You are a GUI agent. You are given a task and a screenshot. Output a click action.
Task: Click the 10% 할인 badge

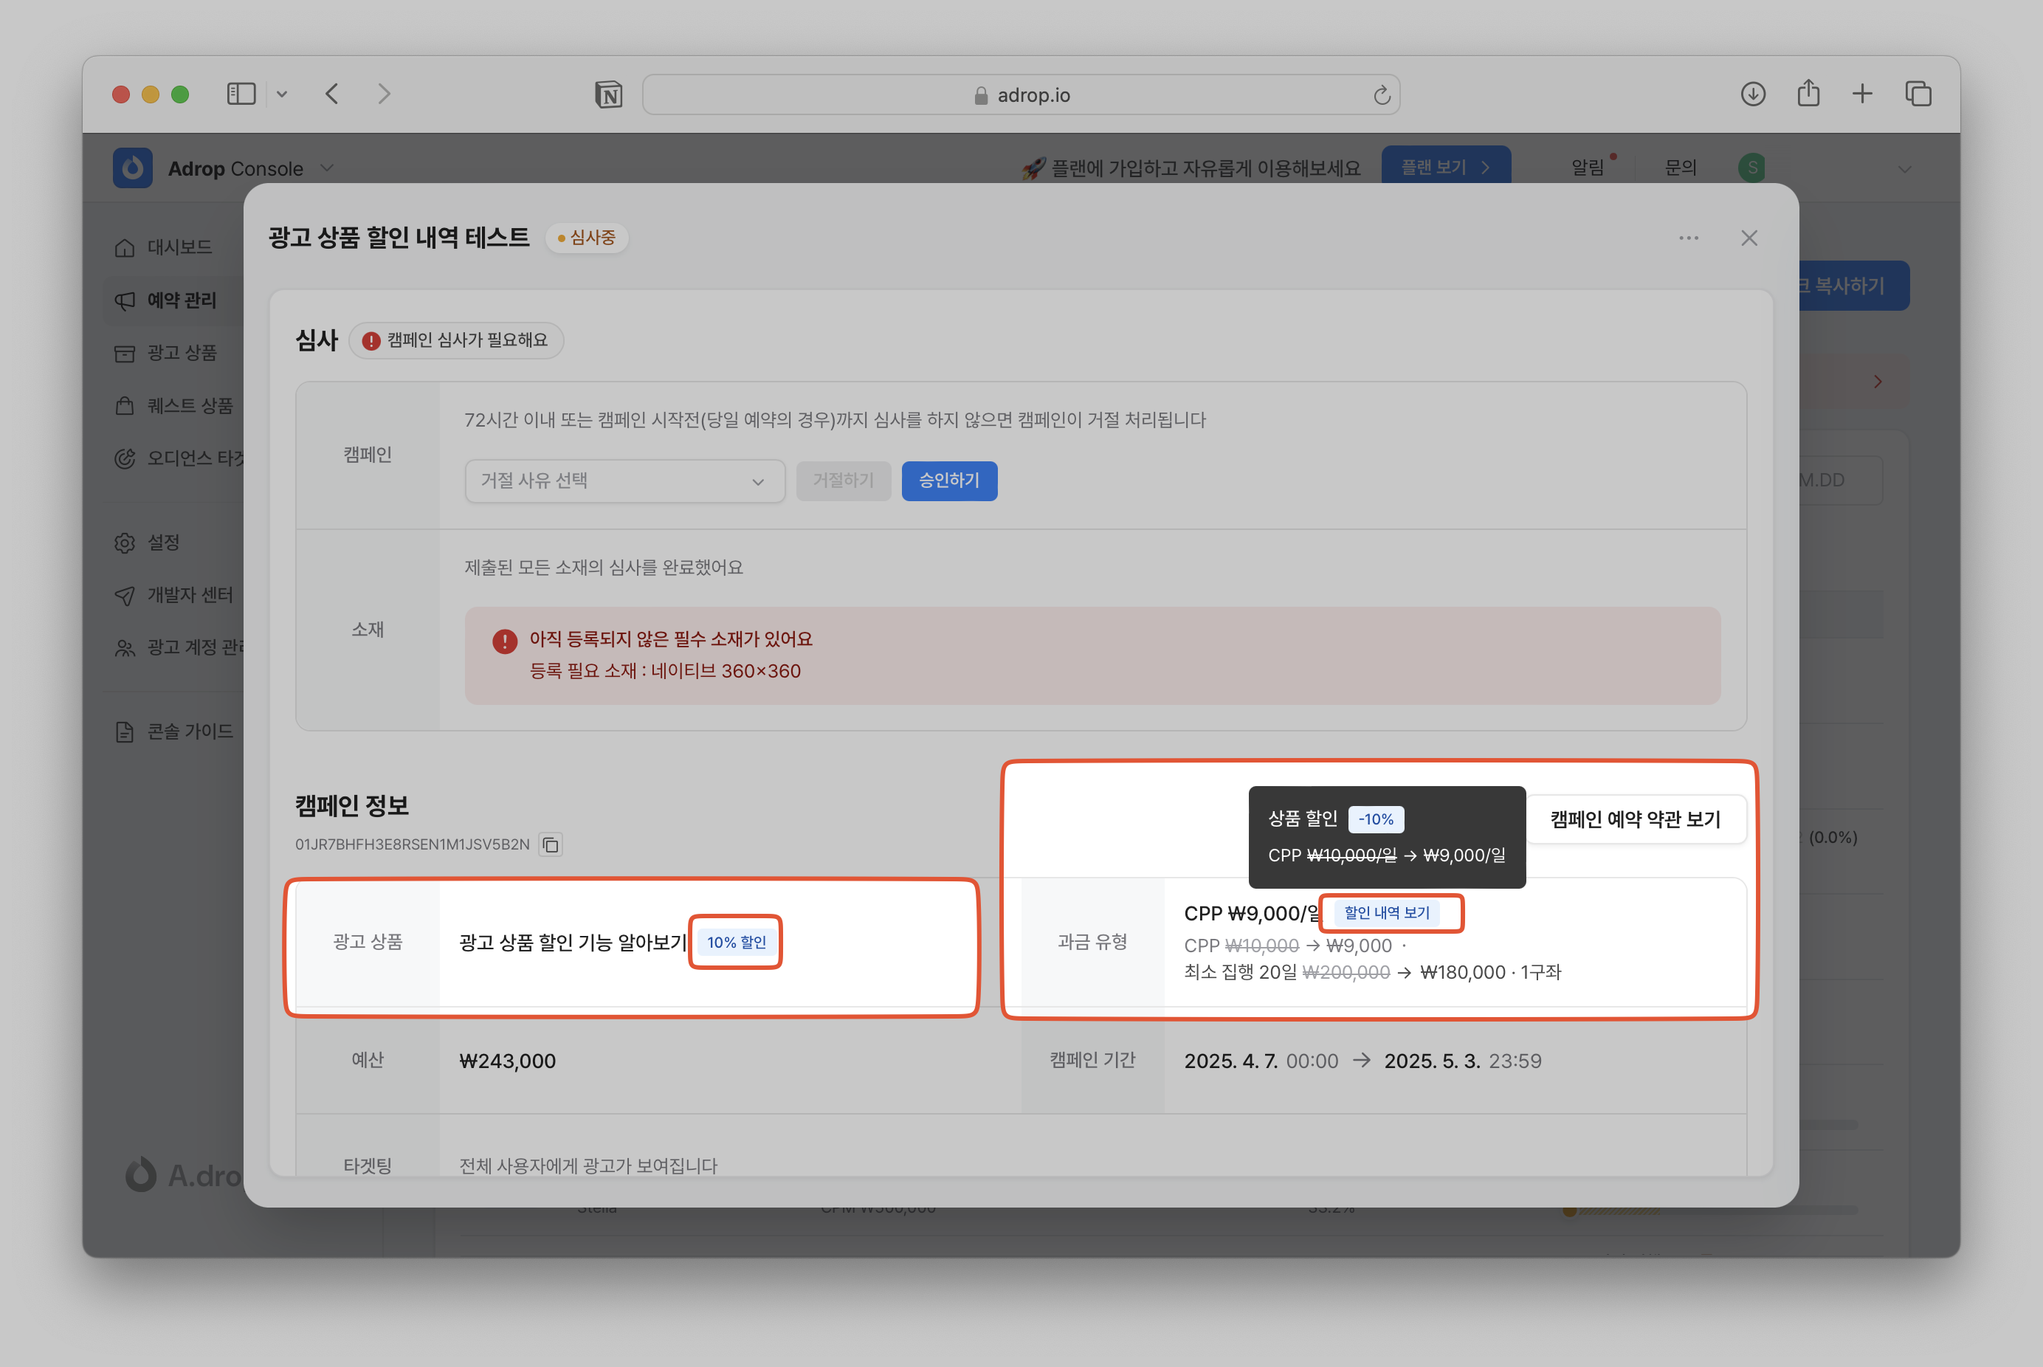pyautogui.click(x=736, y=943)
